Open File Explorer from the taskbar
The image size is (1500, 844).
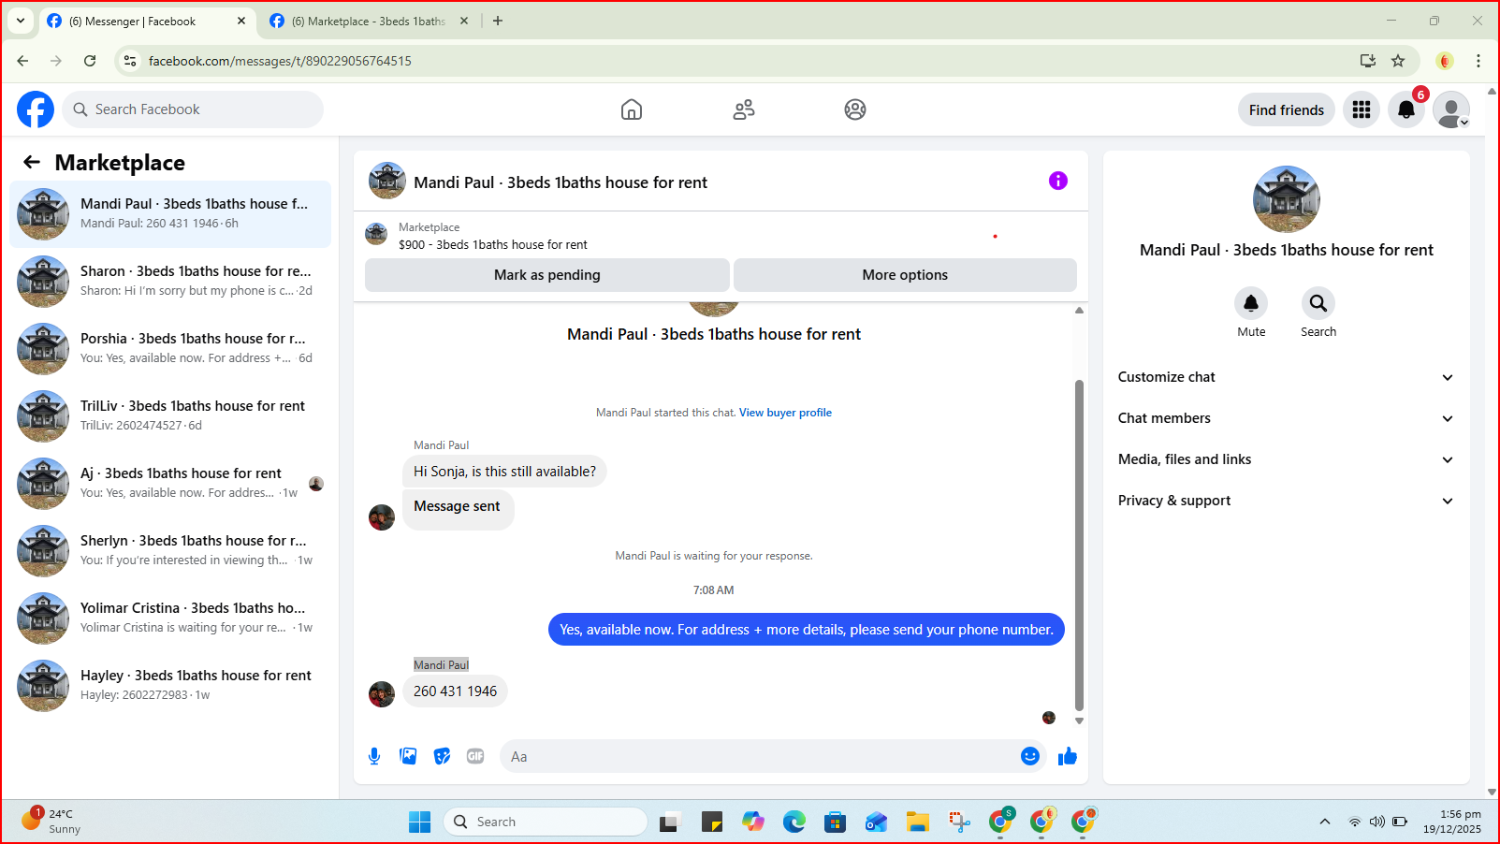[917, 822]
